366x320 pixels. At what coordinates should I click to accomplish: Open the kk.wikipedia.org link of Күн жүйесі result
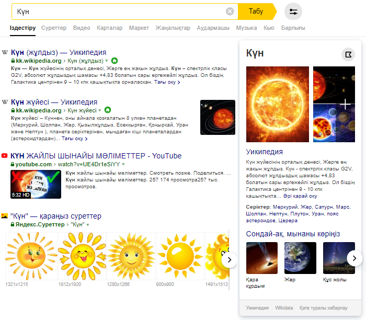pyautogui.click(x=39, y=110)
